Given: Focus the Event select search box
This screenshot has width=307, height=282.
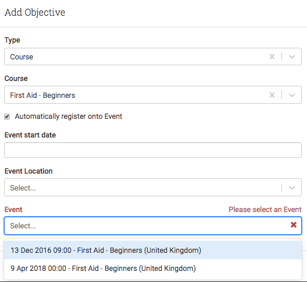Looking at the screenshot, I should tap(153, 225).
